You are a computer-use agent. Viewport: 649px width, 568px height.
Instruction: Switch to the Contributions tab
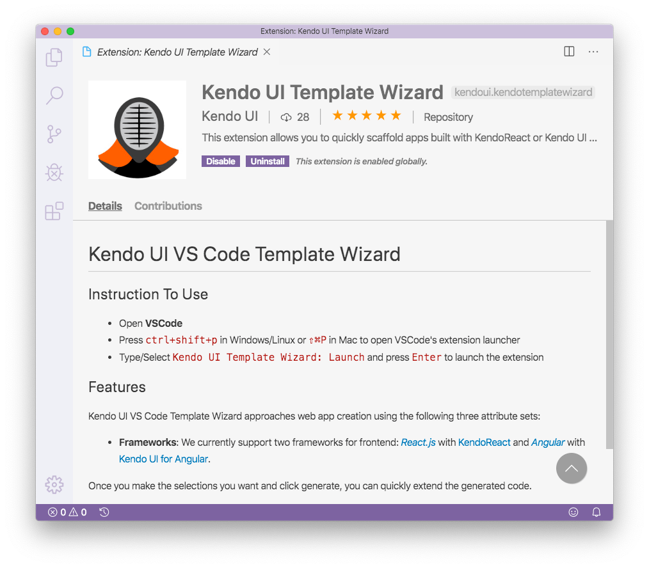(168, 206)
